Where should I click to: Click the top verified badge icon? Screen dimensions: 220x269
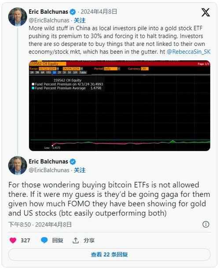pyautogui.click(x=73, y=12)
